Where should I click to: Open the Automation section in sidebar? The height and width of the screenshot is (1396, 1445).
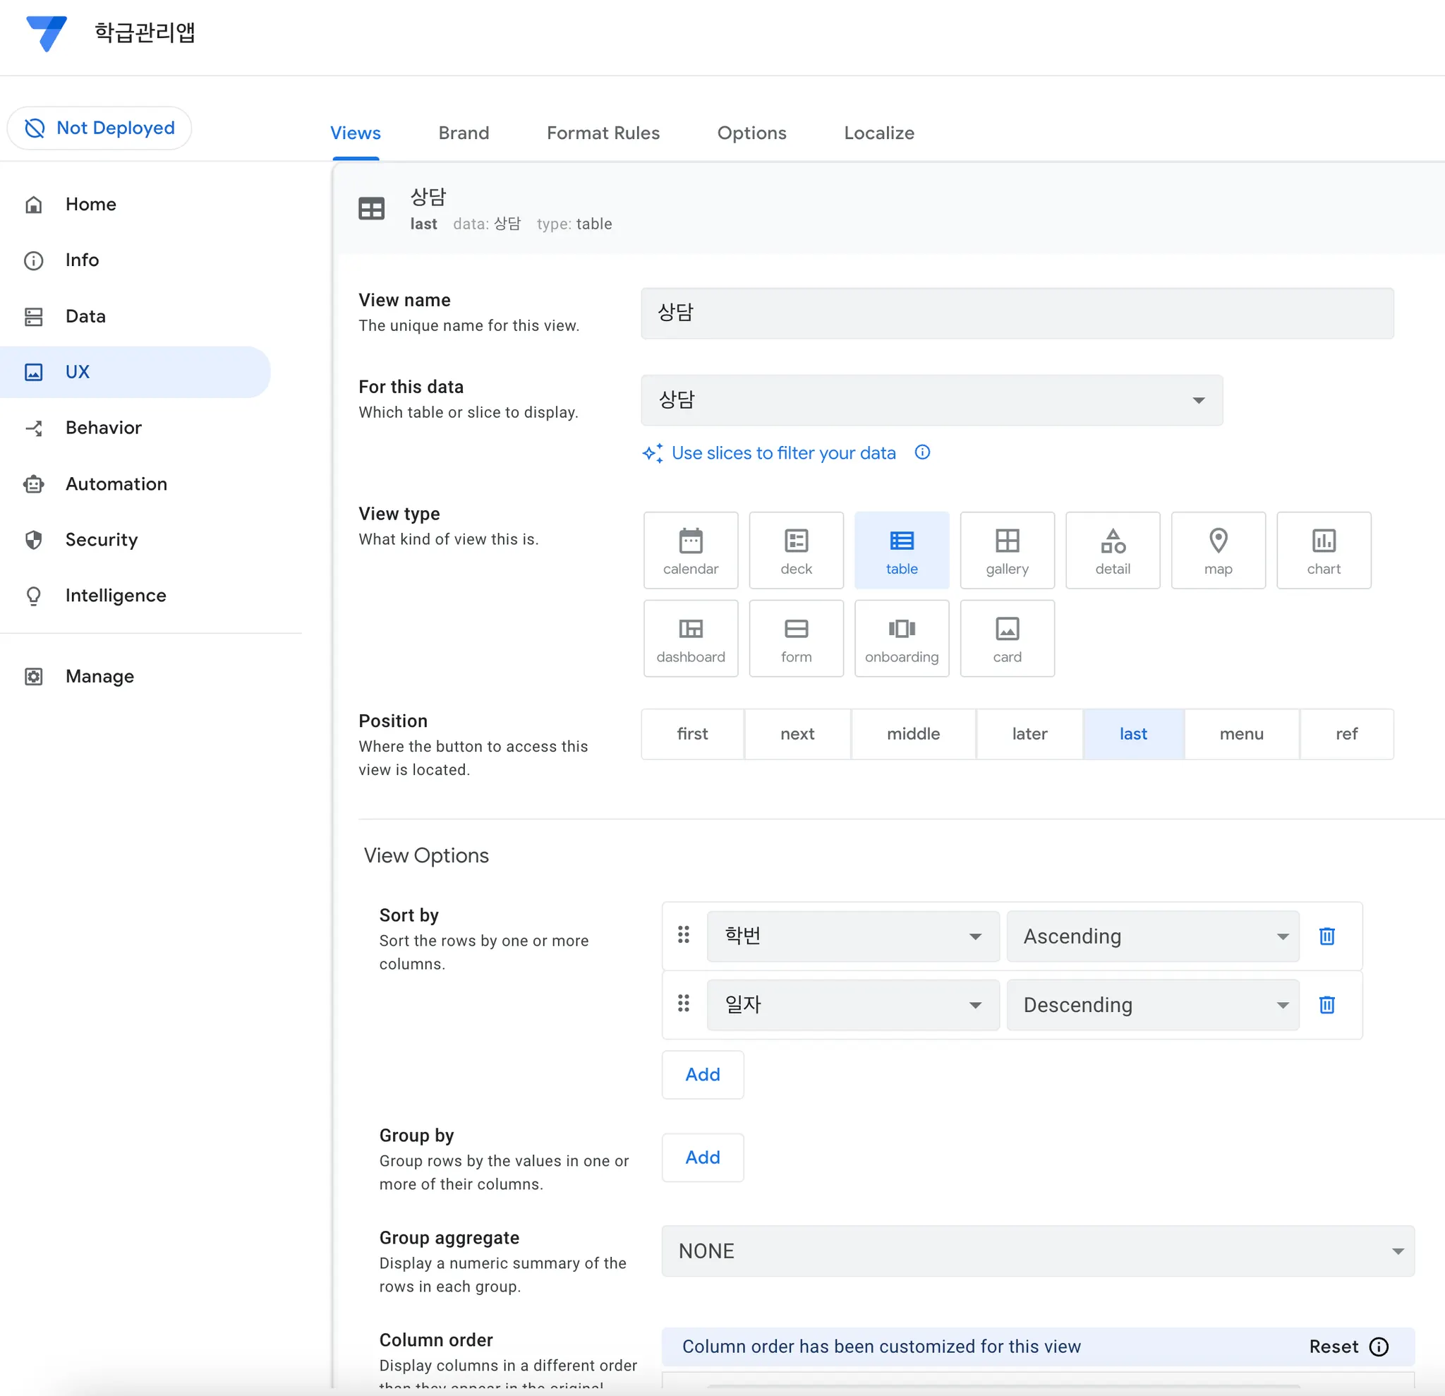click(116, 483)
